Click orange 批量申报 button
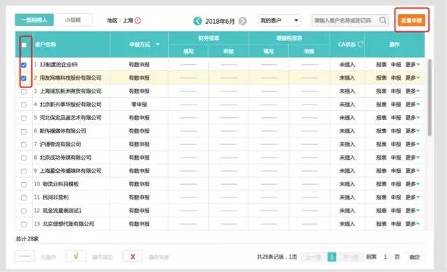 411,20
